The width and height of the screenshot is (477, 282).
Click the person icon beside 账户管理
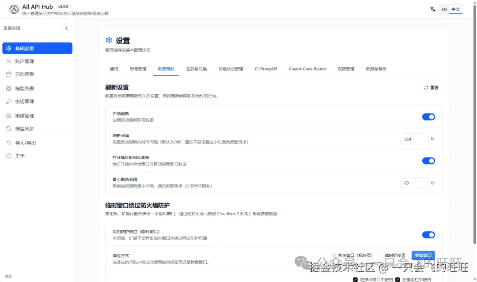tap(9, 61)
